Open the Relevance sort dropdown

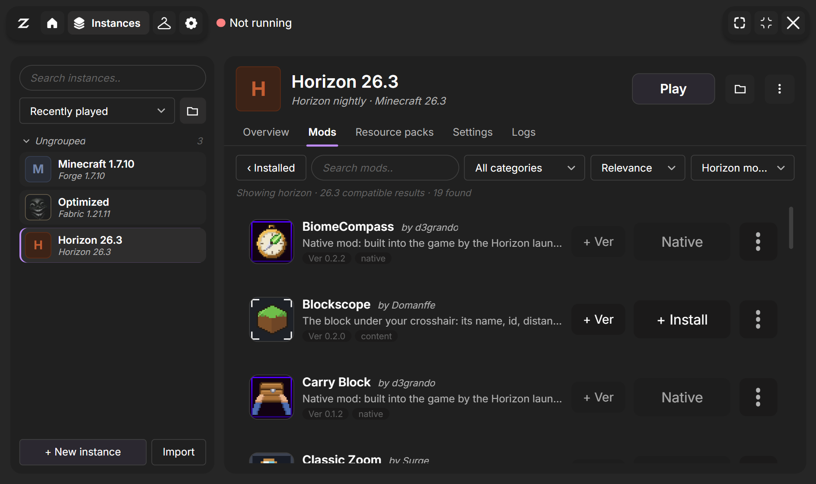click(638, 168)
